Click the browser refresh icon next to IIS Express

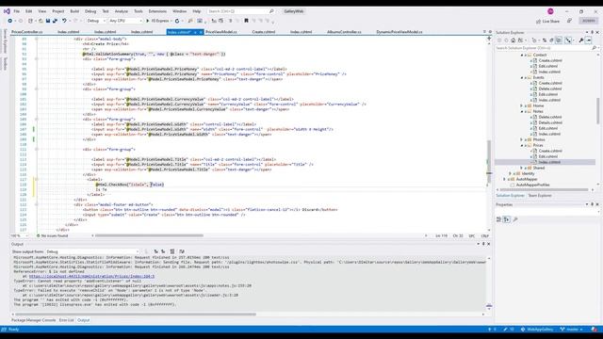pyautogui.click(x=177, y=21)
